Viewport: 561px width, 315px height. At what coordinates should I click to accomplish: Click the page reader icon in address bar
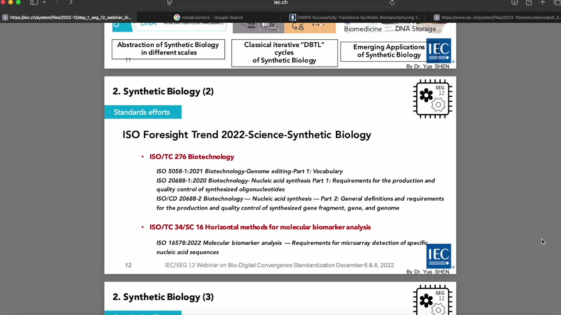pos(170,3)
